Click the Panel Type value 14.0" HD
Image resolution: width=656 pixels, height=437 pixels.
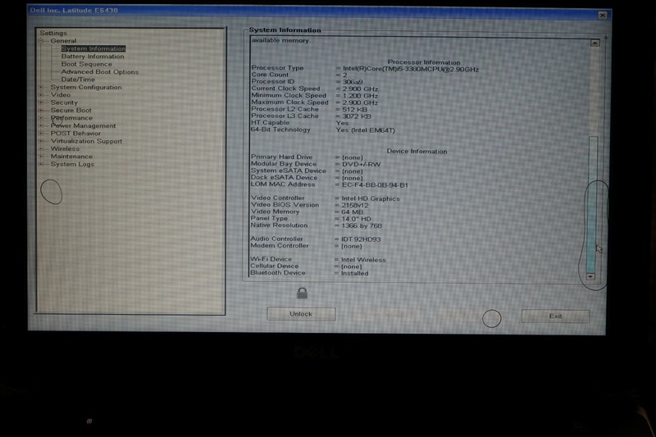356,219
